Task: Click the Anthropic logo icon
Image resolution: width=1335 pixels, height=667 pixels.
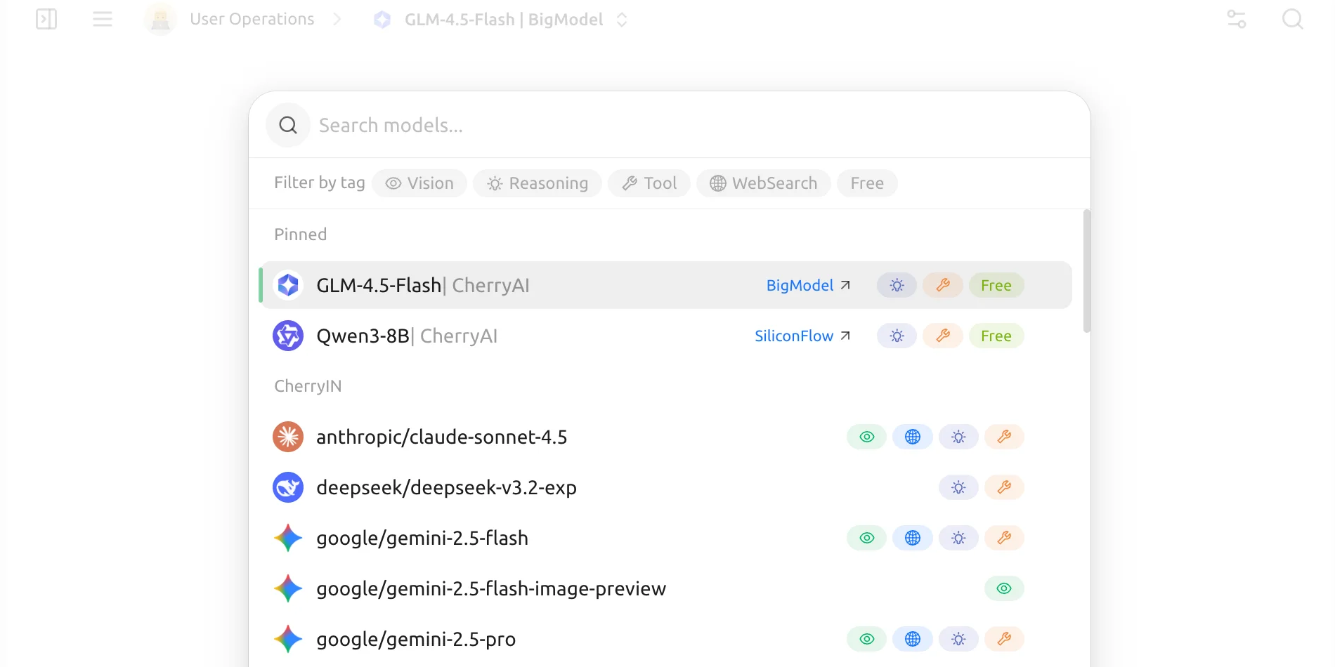Action: coord(288,437)
